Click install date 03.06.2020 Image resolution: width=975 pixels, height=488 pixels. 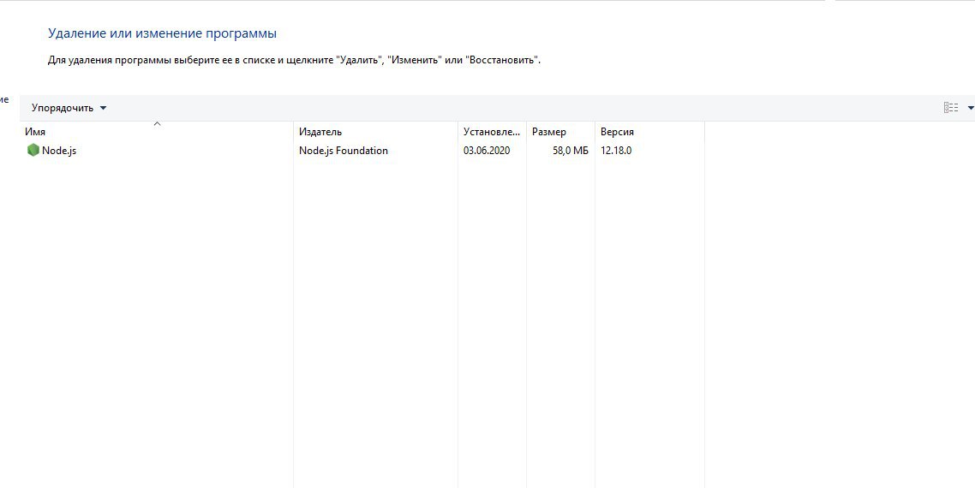click(x=487, y=151)
